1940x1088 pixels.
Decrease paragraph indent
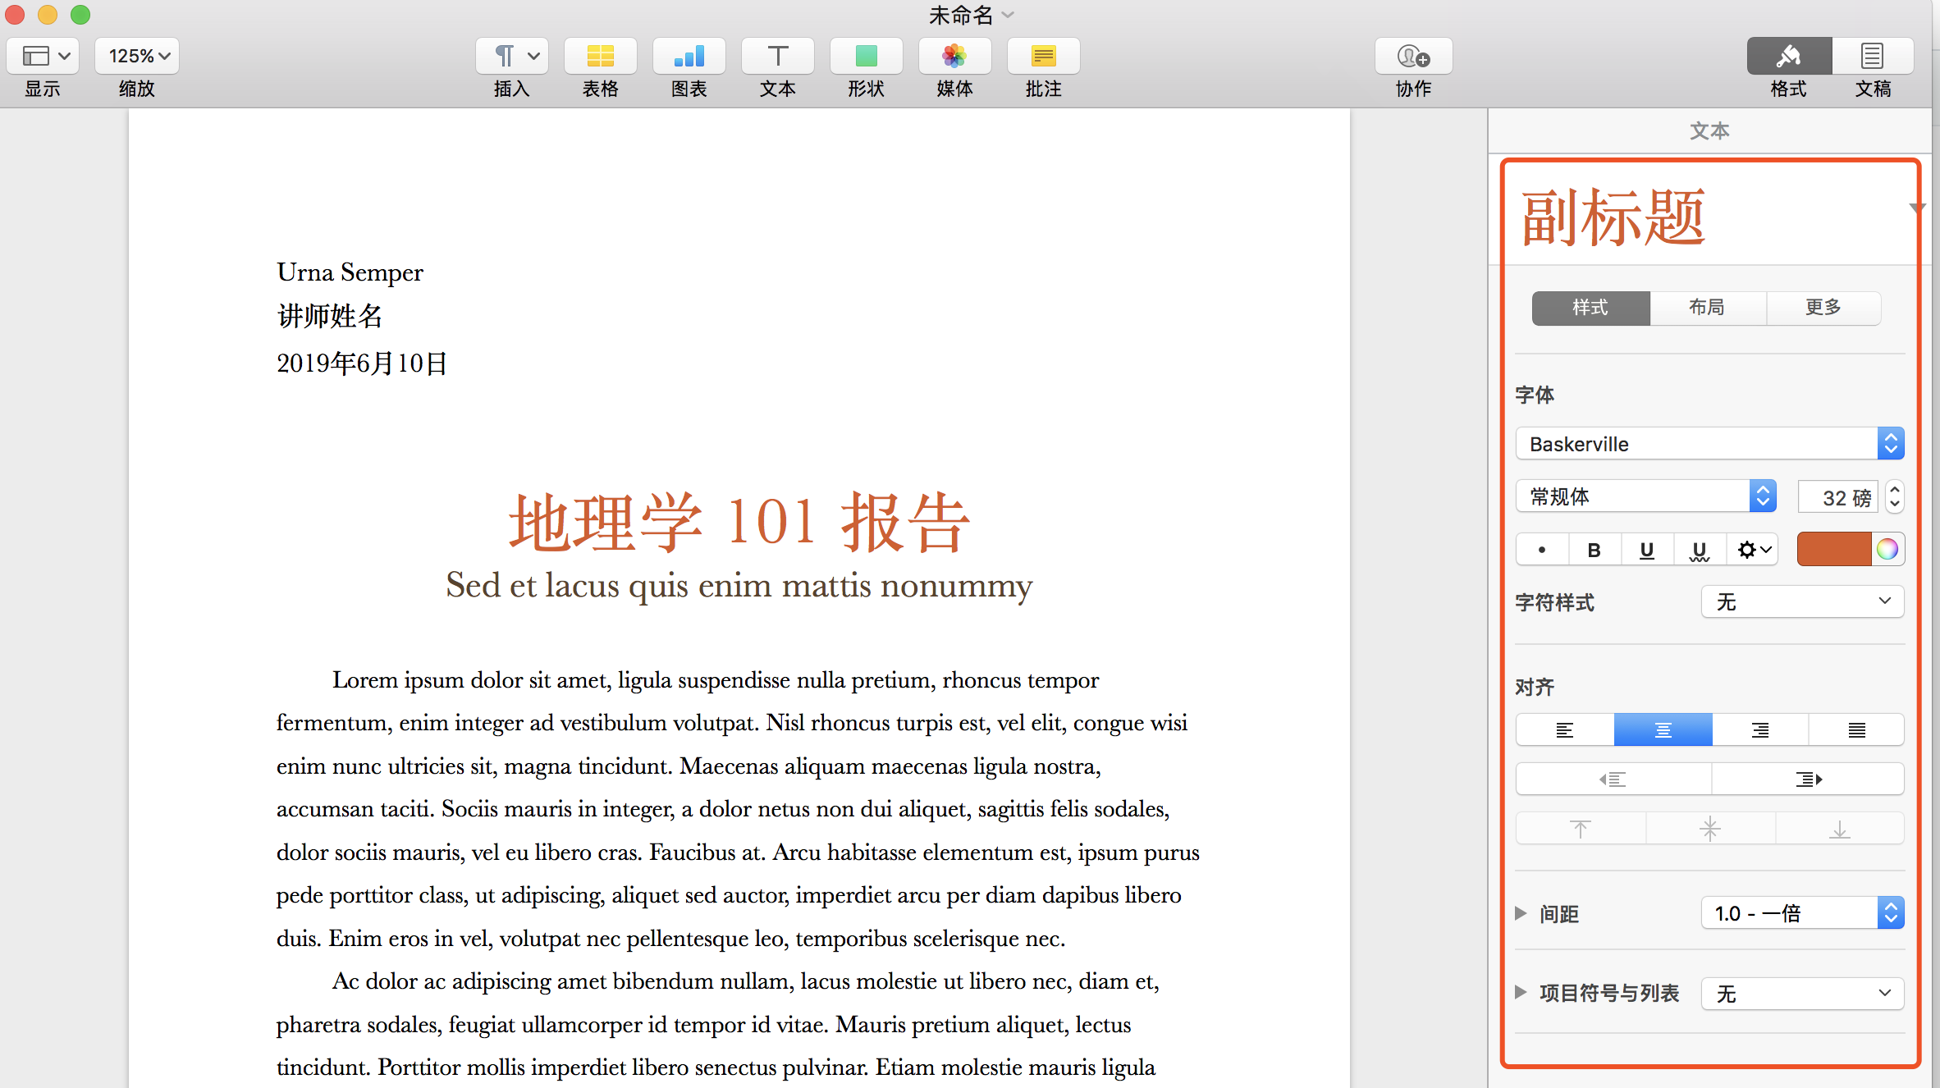click(x=1613, y=779)
